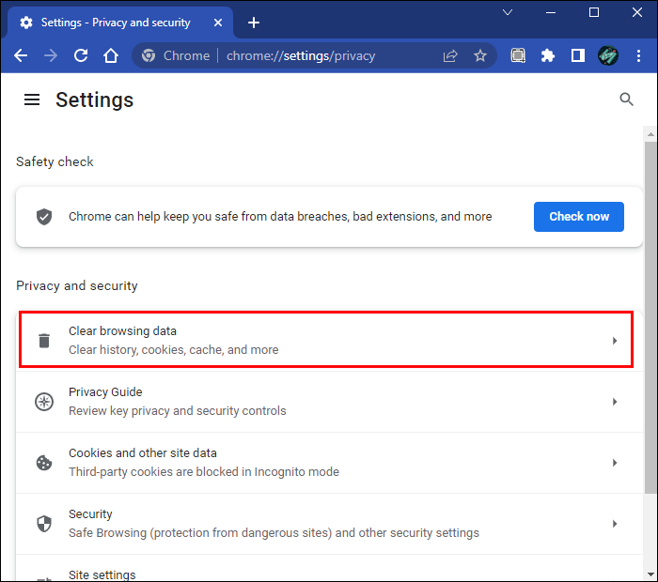658x582 pixels.
Task: Open the Extensions puzzle piece icon
Action: (x=548, y=55)
